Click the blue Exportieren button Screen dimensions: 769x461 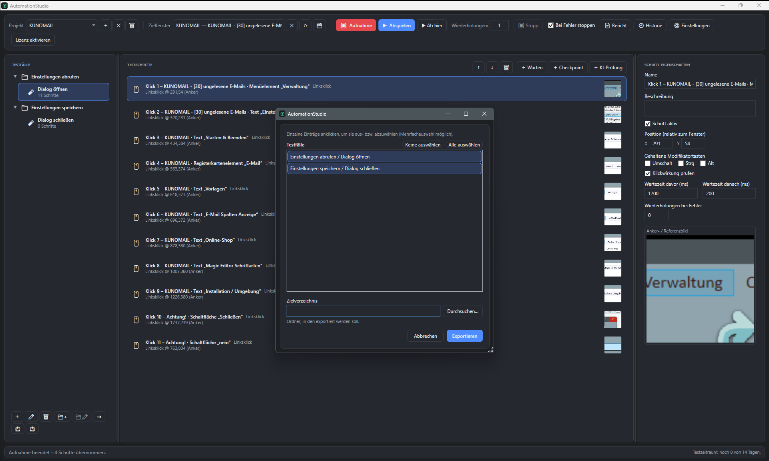464,336
